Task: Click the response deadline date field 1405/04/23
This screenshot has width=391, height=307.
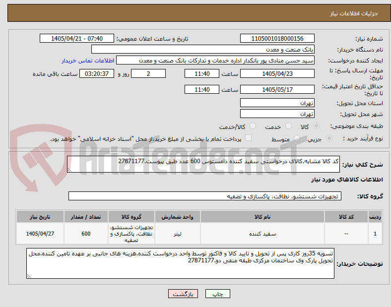Action: click(277, 74)
